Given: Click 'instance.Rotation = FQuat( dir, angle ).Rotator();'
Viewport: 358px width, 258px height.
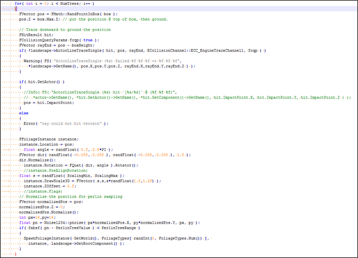Looking at the screenshot, I should pos(81,165).
